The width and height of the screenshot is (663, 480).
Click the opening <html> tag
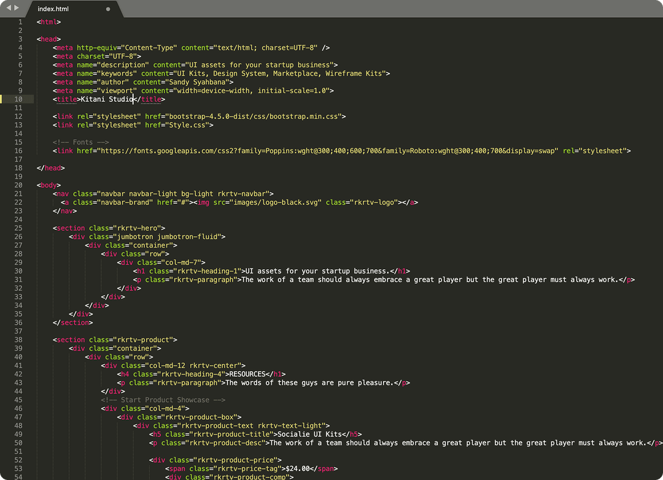[48, 22]
